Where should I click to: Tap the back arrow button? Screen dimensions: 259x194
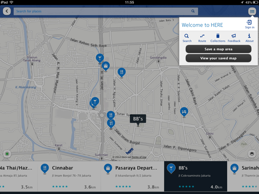(7, 11)
